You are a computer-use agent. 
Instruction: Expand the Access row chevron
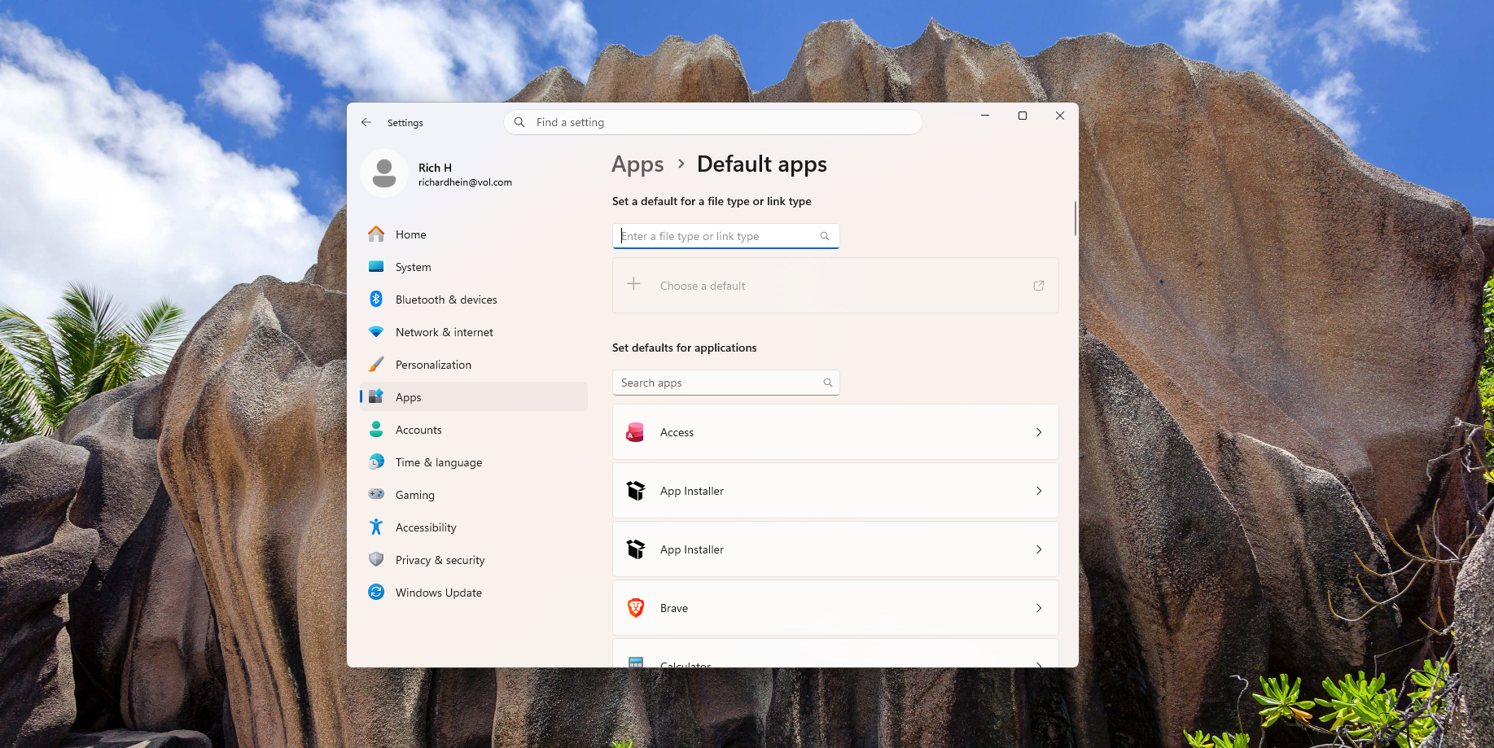click(1039, 432)
